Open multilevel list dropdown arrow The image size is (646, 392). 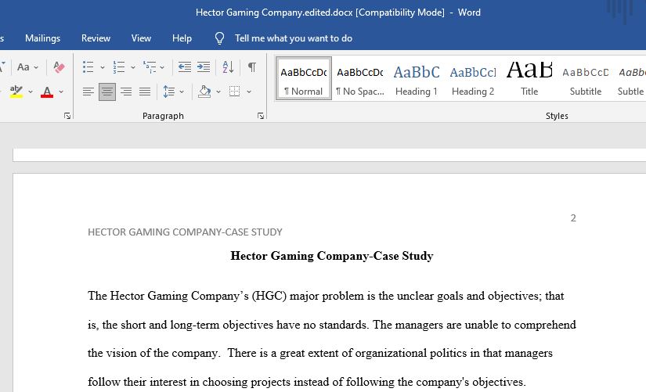click(x=162, y=67)
